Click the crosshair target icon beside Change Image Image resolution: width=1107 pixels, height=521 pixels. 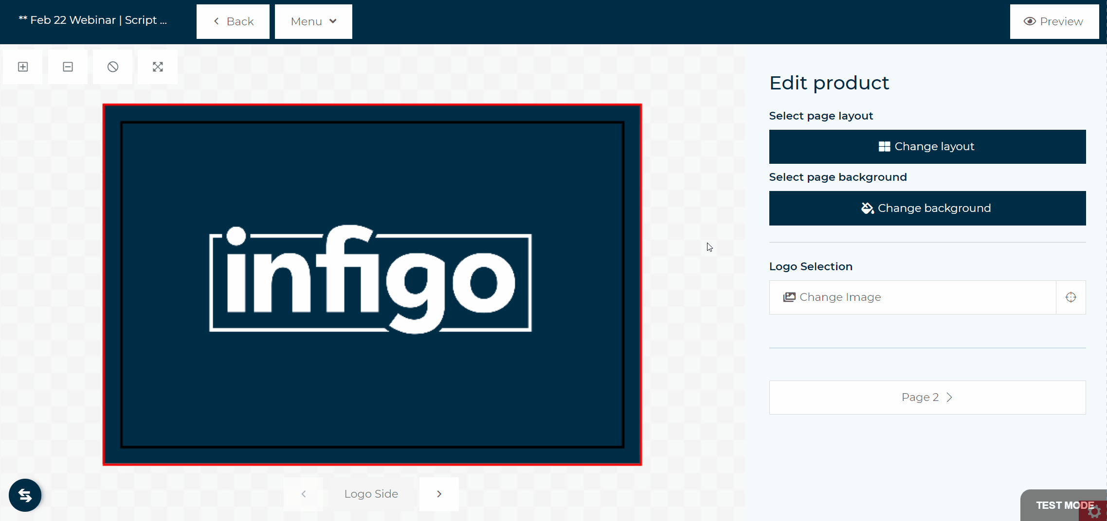click(1071, 297)
